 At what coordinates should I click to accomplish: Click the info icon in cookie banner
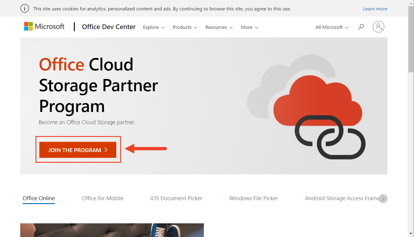[25, 8]
